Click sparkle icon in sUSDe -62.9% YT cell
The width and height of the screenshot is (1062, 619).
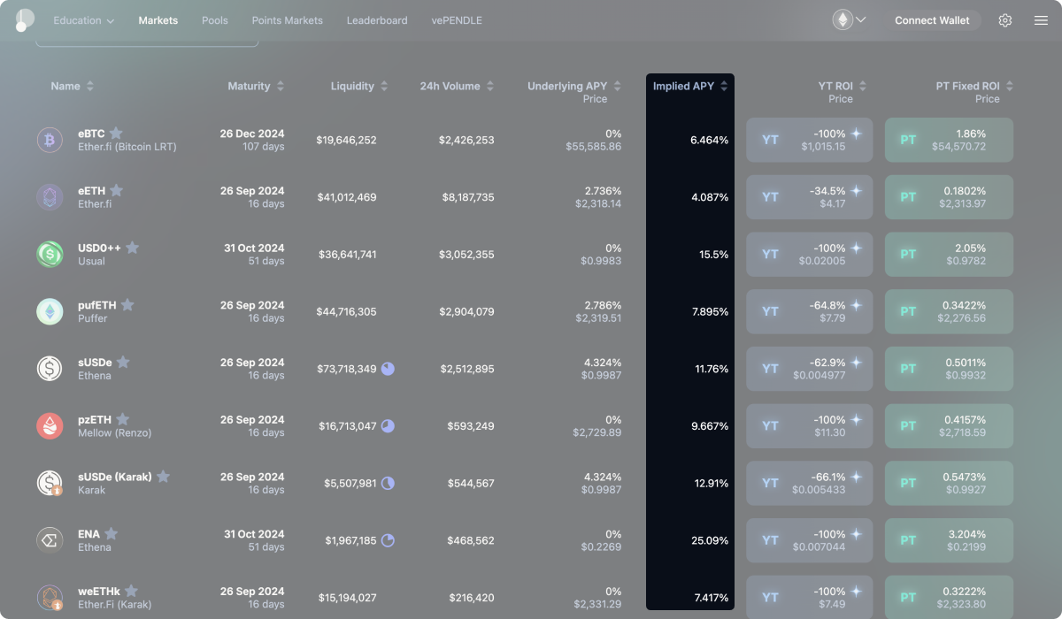[x=856, y=363]
